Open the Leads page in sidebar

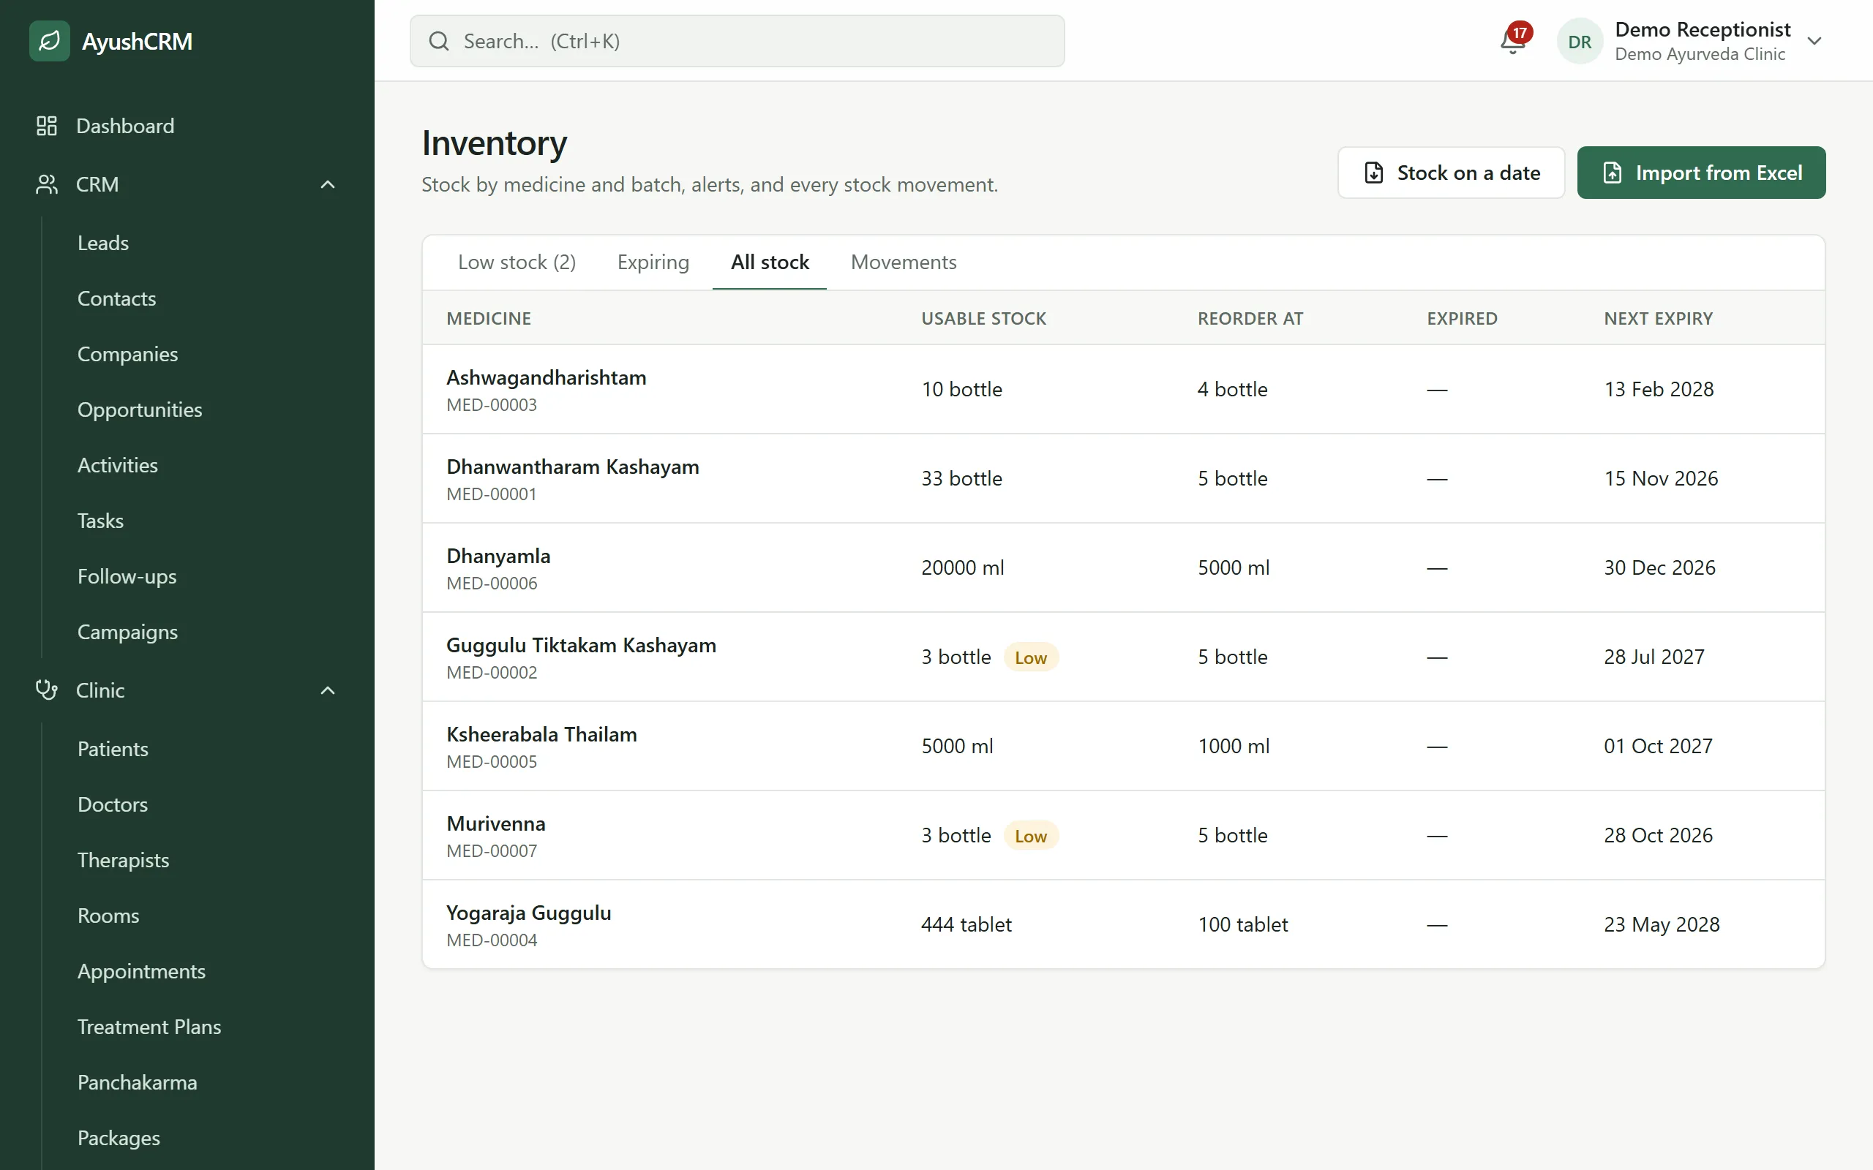point(103,243)
